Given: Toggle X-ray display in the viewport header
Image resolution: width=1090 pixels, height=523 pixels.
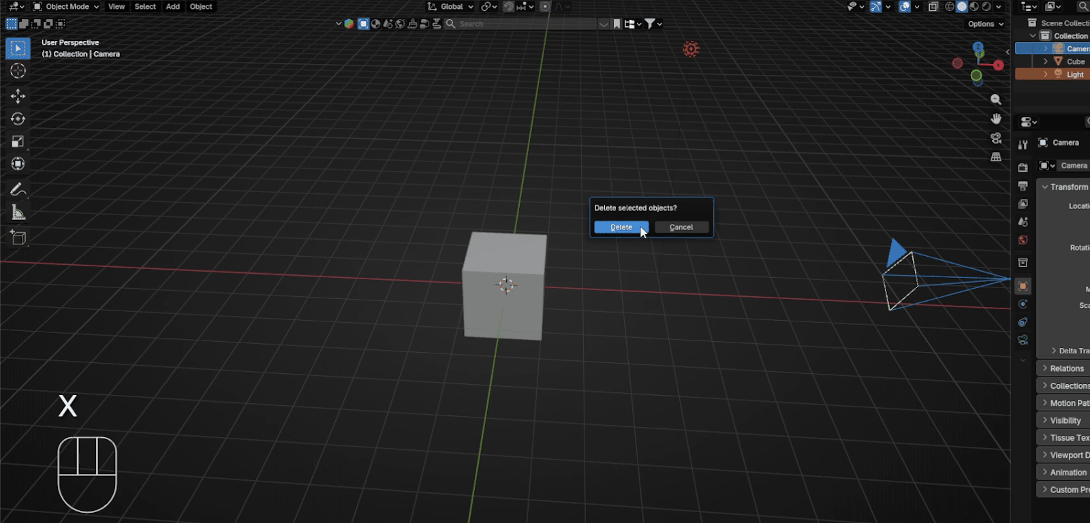Looking at the screenshot, I should 933,7.
